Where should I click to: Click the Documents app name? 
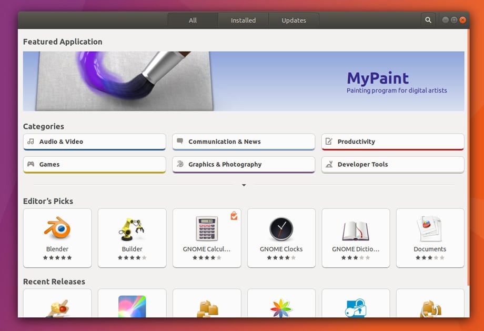430,249
